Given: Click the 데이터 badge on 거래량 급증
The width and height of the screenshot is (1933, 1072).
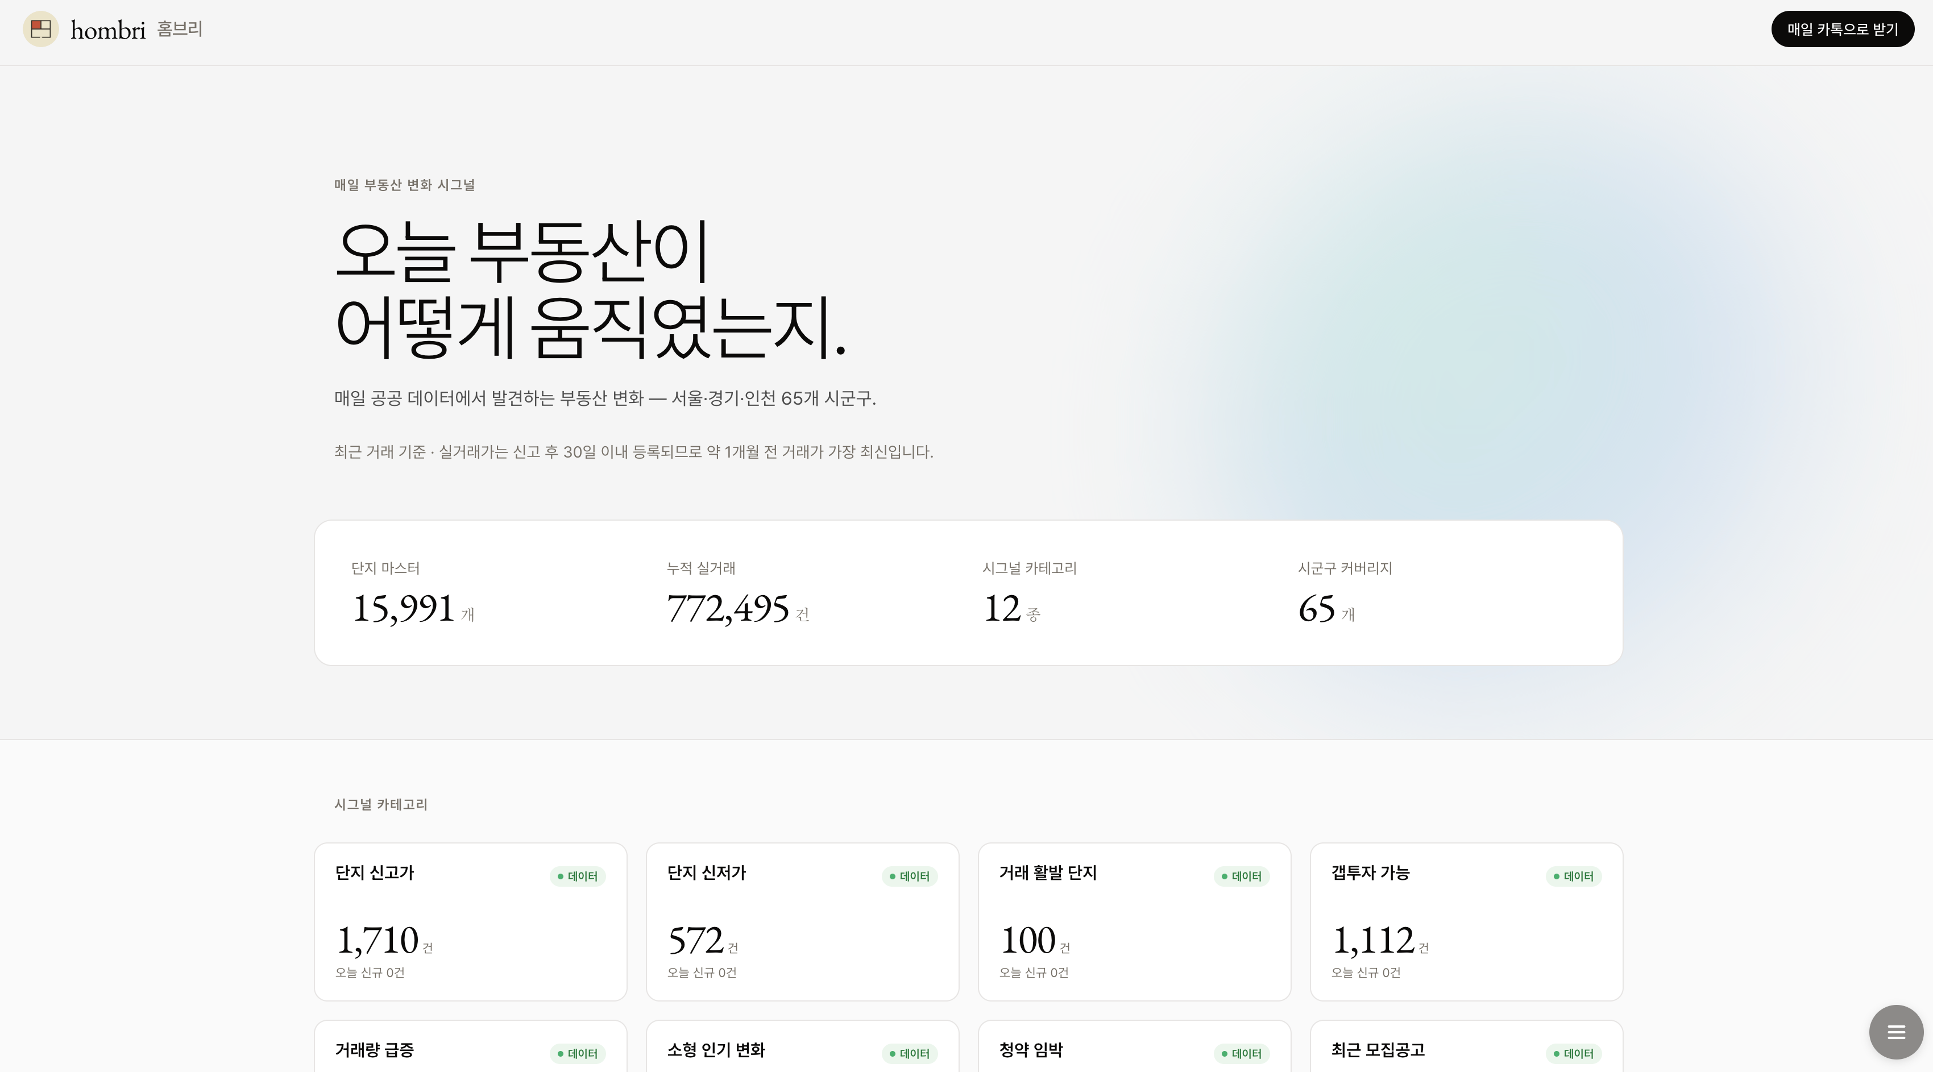Looking at the screenshot, I should click(x=578, y=1053).
